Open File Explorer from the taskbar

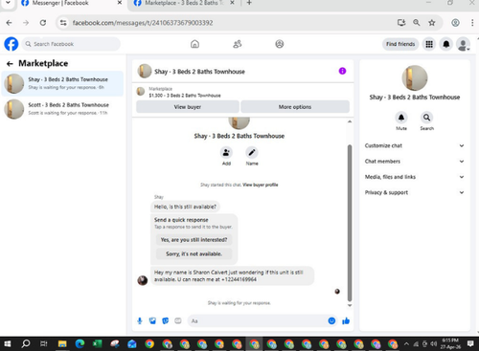coord(62,344)
